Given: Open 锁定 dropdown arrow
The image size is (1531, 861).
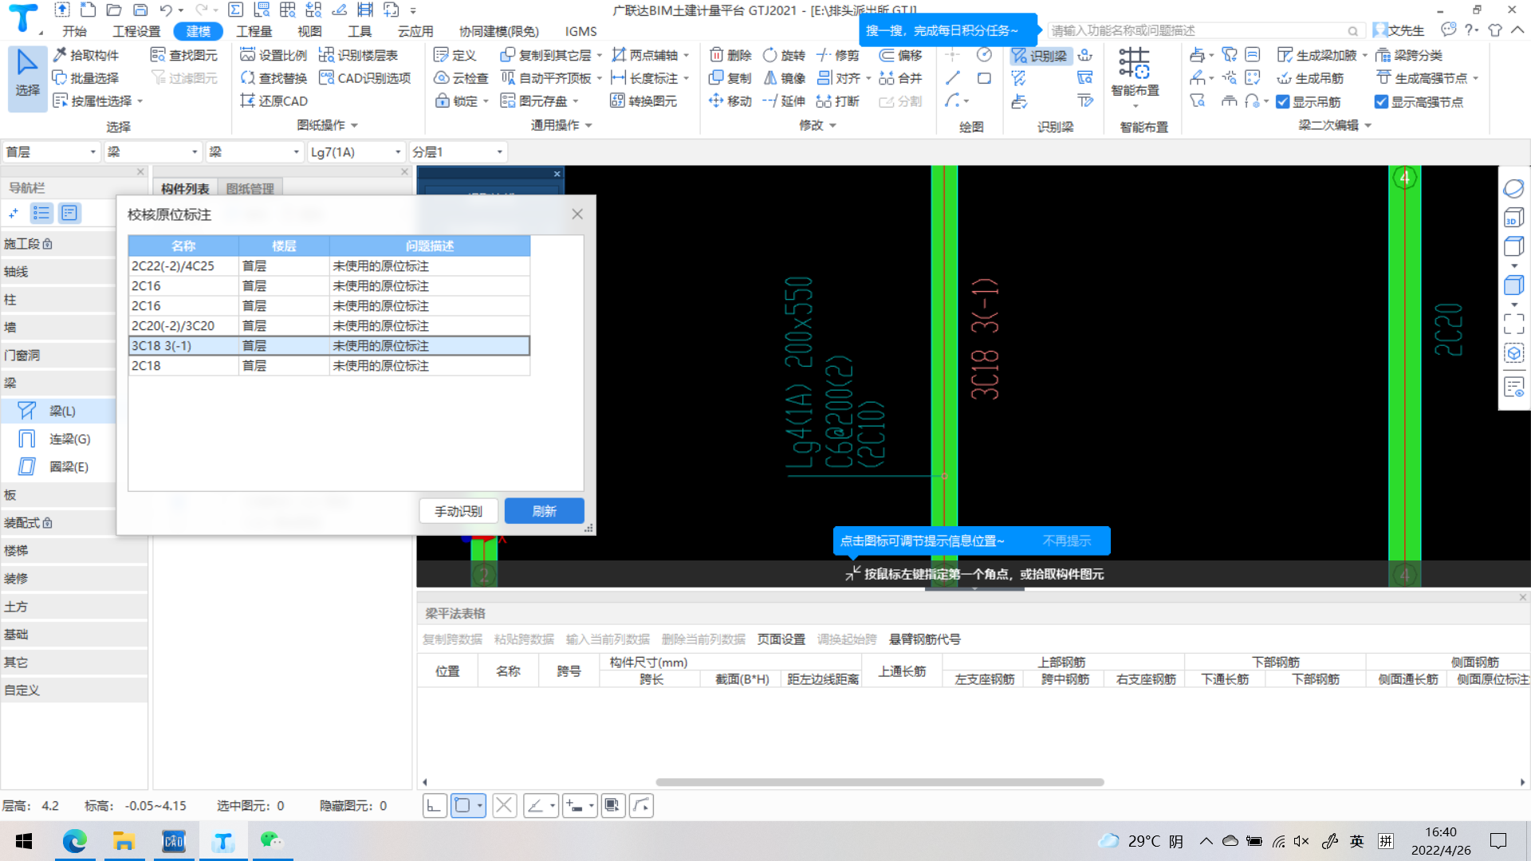Looking at the screenshot, I should click(x=486, y=101).
